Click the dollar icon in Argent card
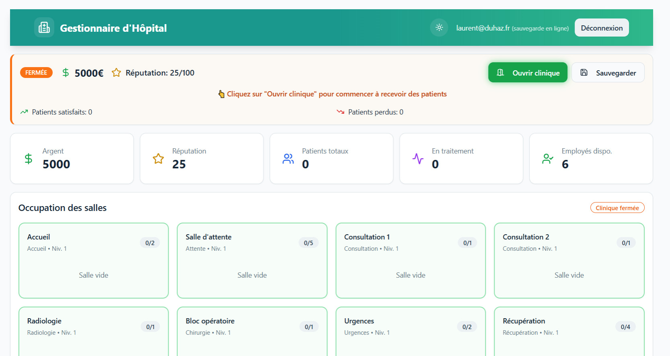This screenshot has height=356, width=670. (29, 159)
